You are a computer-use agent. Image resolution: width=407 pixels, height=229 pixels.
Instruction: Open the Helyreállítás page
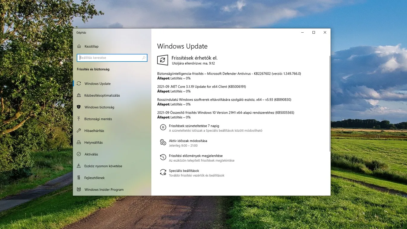pos(112,142)
